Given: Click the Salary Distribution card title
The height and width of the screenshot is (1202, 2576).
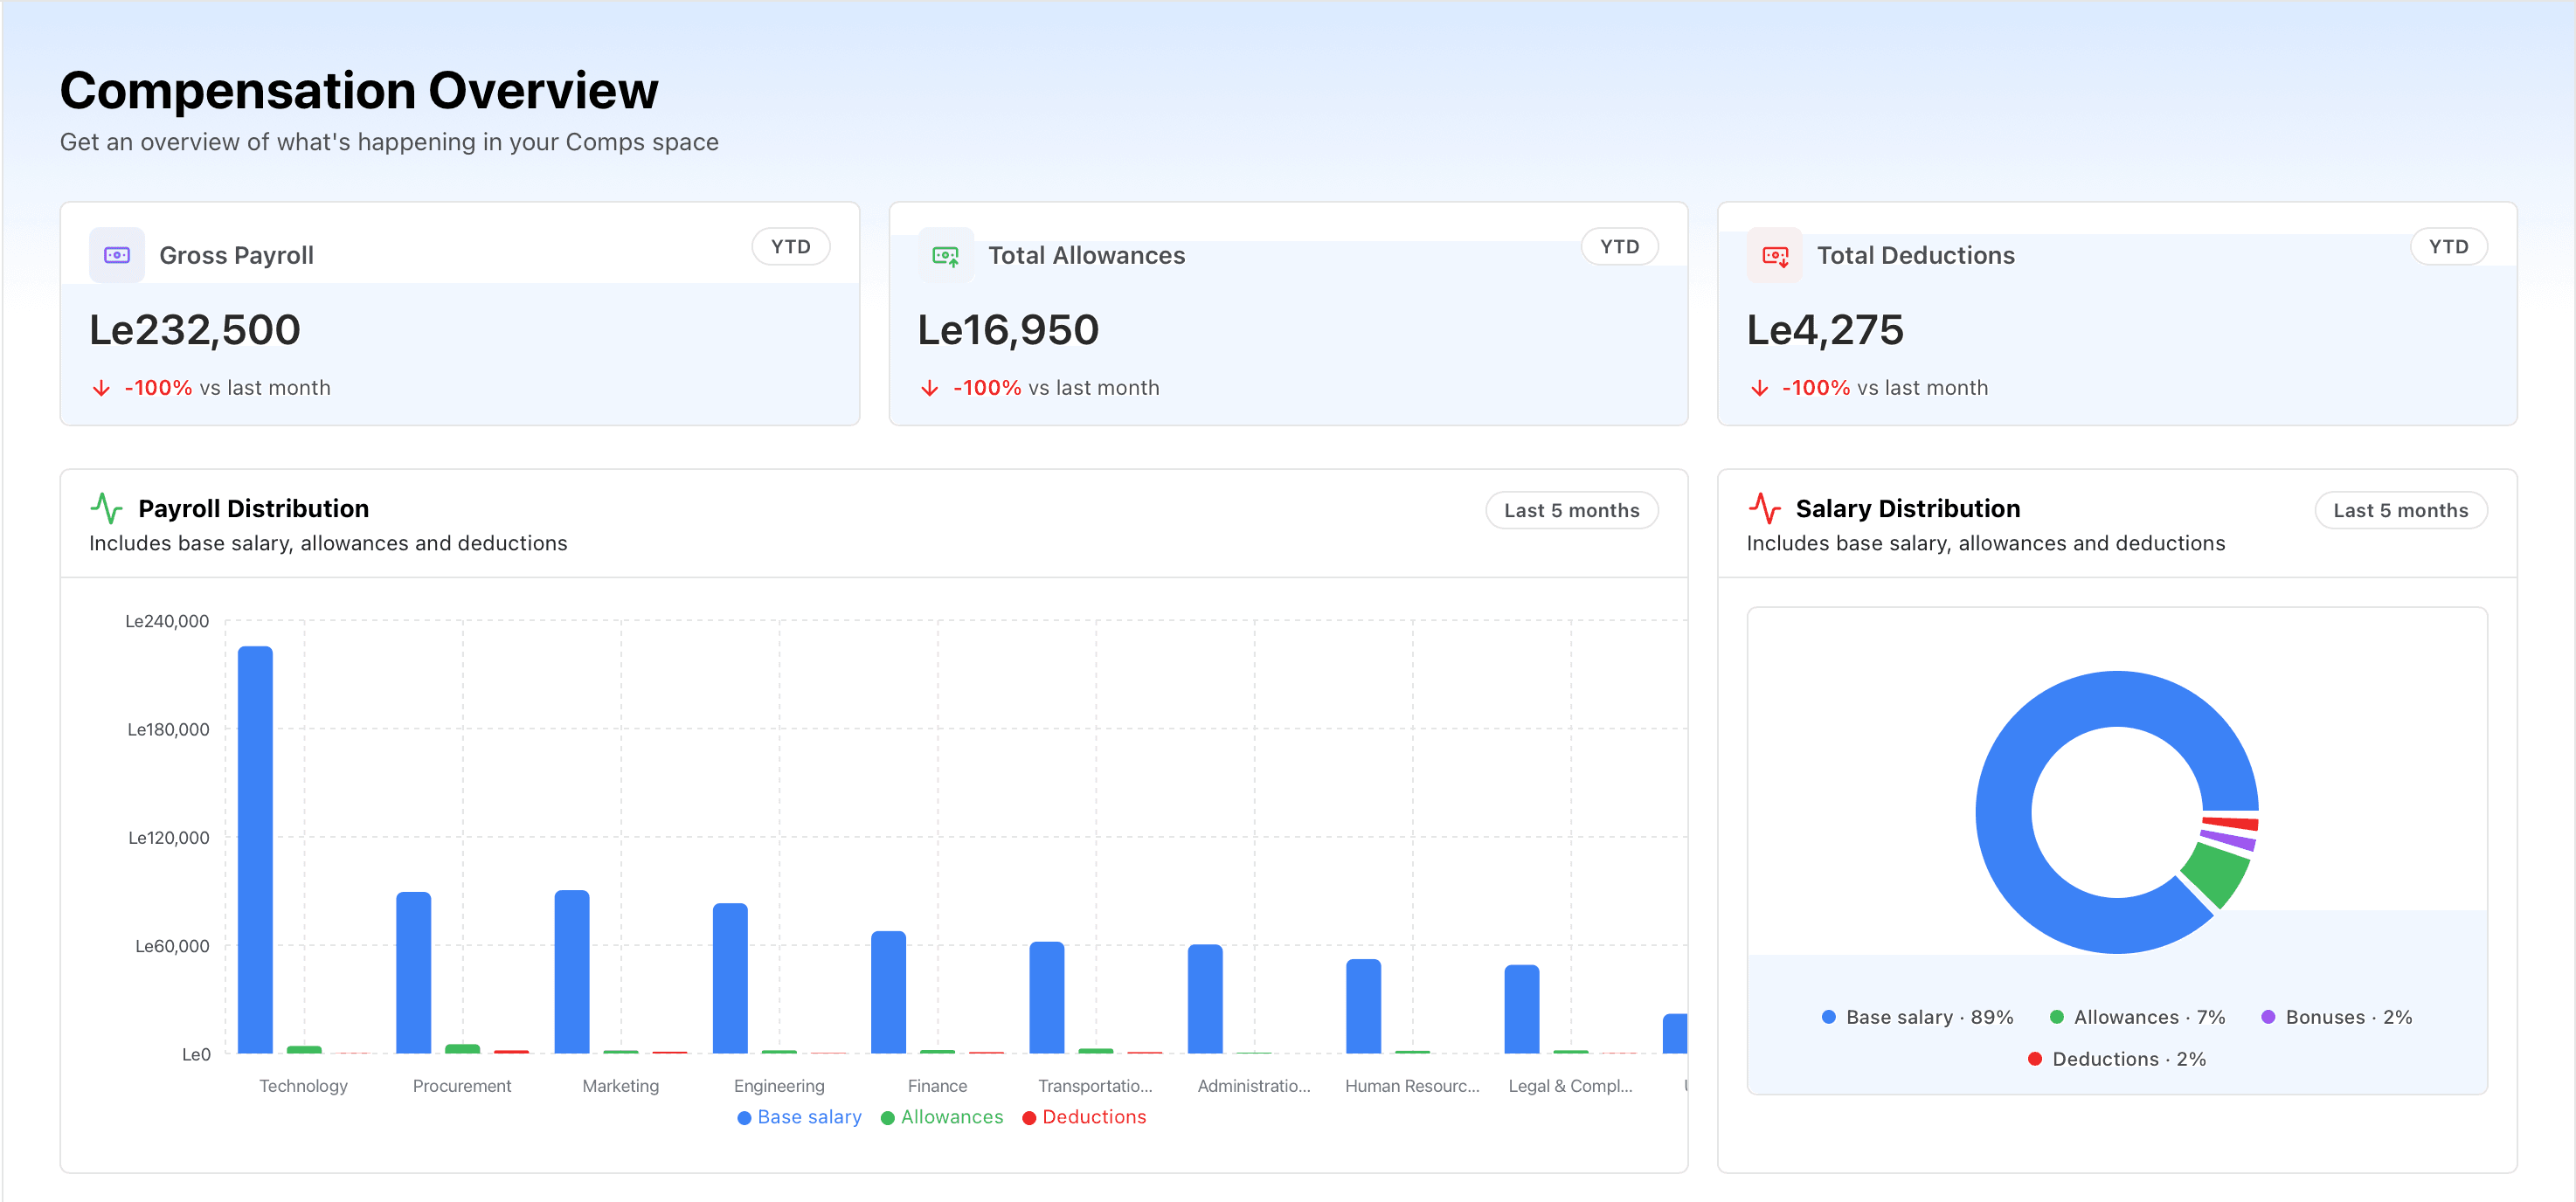Looking at the screenshot, I should click(1908, 508).
